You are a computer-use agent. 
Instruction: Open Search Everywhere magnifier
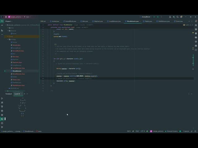point(178,17)
